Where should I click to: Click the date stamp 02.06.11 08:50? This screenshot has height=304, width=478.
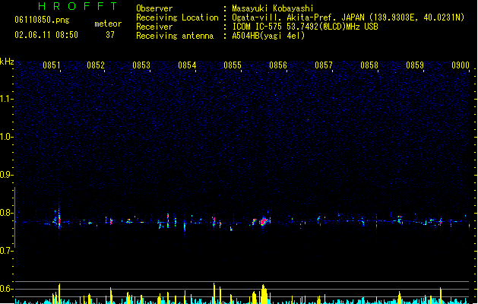[46, 35]
